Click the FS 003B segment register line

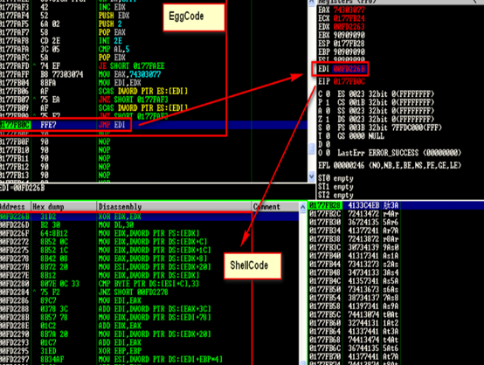tap(390, 127)
